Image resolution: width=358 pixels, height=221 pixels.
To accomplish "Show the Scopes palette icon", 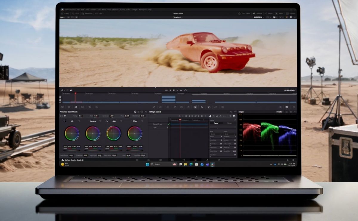I will [x=287, y=107].
